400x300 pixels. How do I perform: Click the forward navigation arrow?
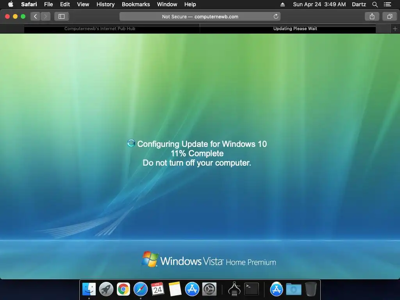pos(45,16)
